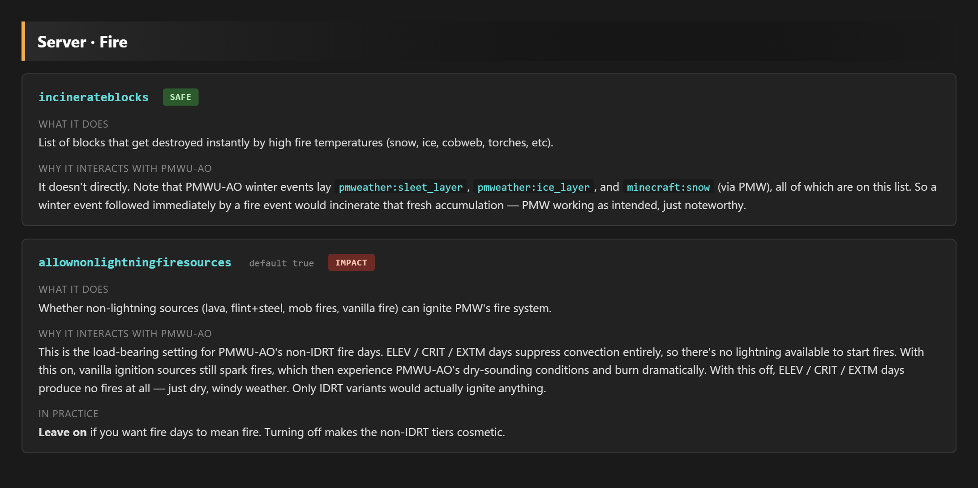Click the IMPACT badge for allownonlightningfiresources
This screenshot has width=978, height=488.
(351, 262)
